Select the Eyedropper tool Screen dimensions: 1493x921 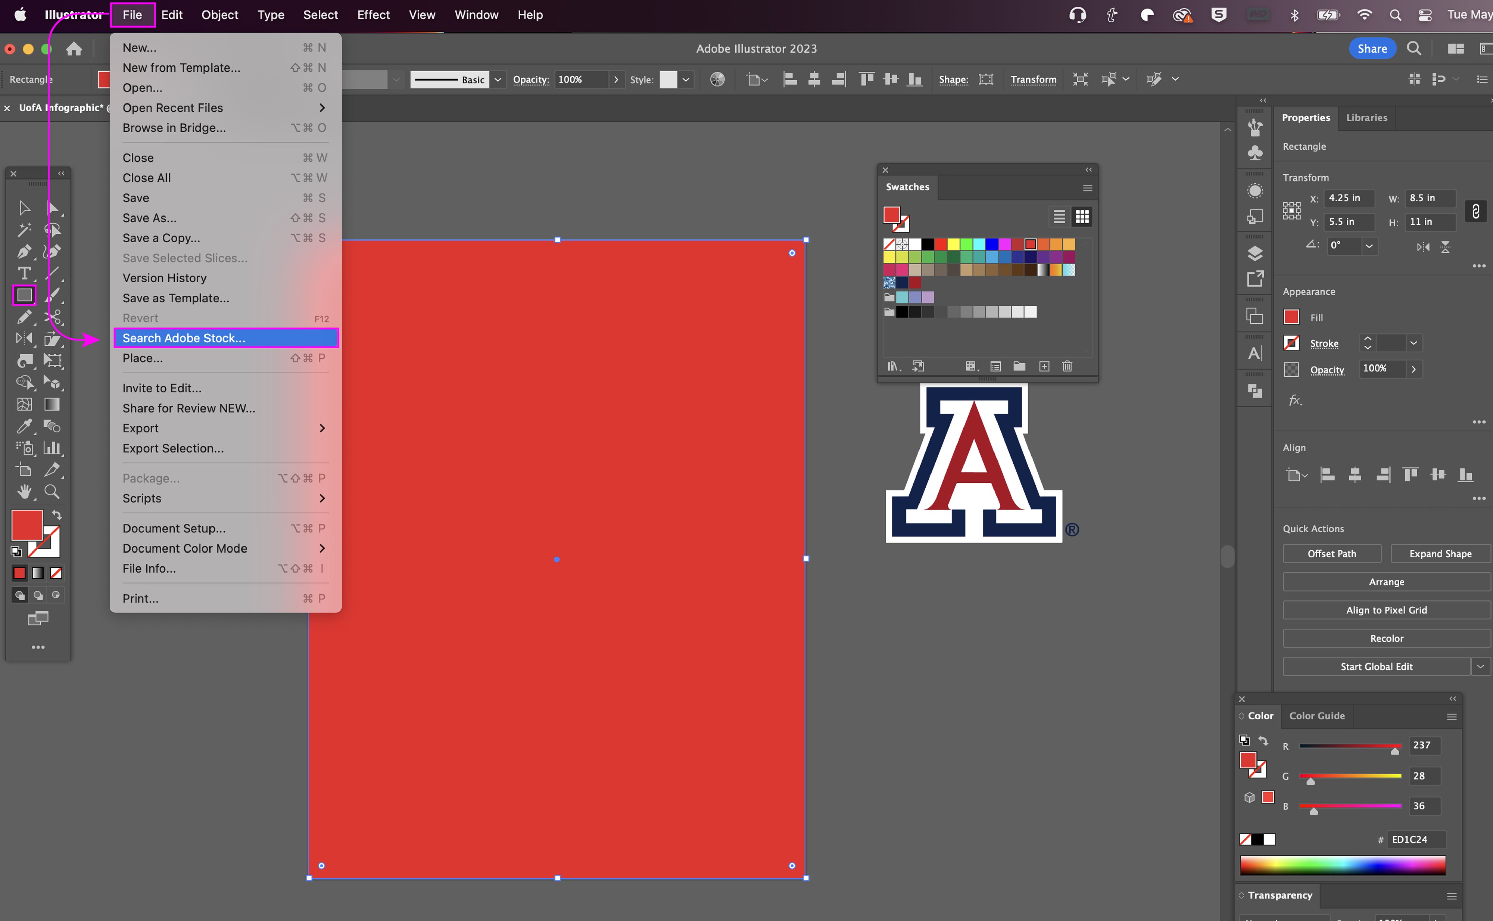coord(24,426)
